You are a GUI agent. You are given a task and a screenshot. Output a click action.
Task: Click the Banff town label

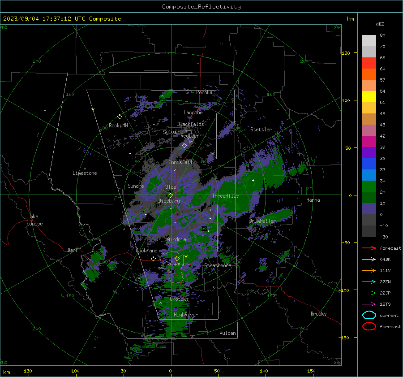pyautogui.click(x=74, y=250)
